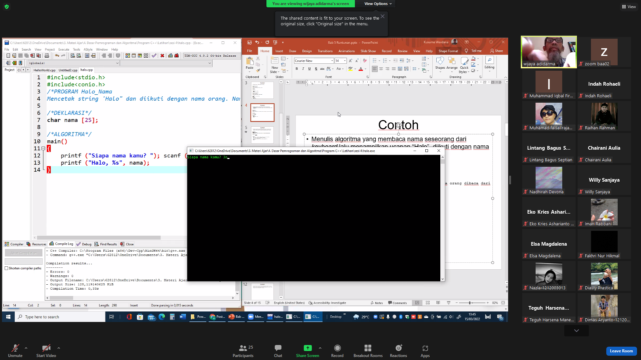Toggle Underline in PowerPoint Font group
The width and height of the screenshot is (641, 360).
click(309, 69)
